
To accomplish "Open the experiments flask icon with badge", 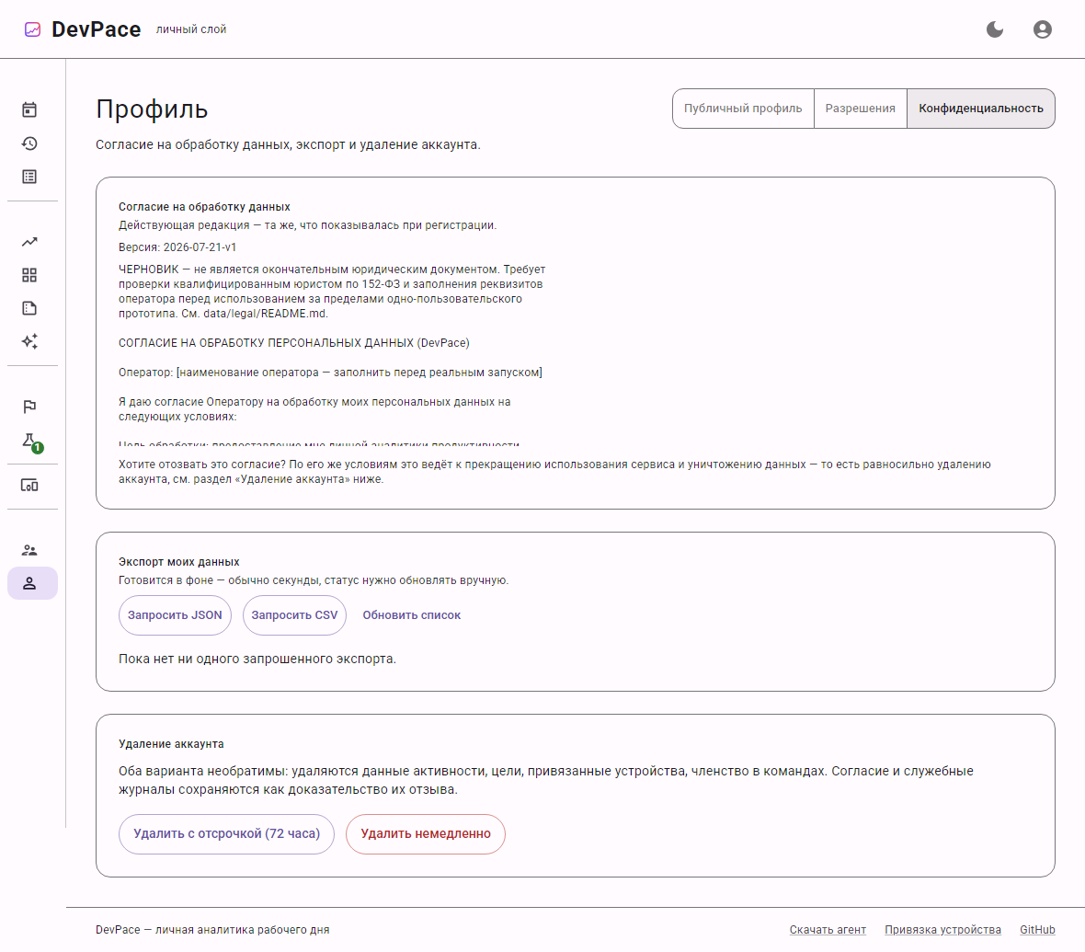I will click(30, 442).
